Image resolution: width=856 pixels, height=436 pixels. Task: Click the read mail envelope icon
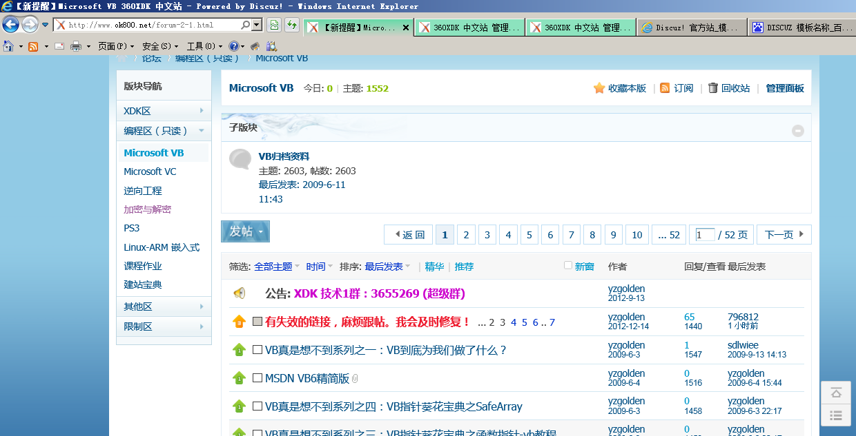59,47
